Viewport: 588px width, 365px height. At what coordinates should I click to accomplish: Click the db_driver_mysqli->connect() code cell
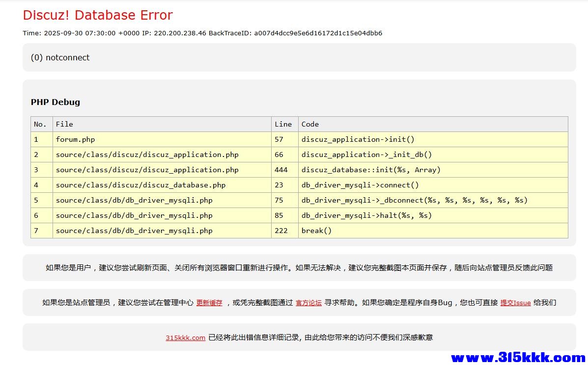tap(360, 185)
